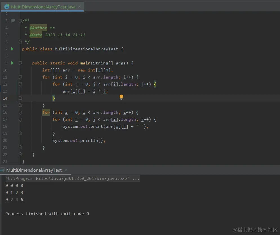Click fold end marker on line 15
Image resolution: width=280 pixels, height=235 pixels.
(20, 105)
